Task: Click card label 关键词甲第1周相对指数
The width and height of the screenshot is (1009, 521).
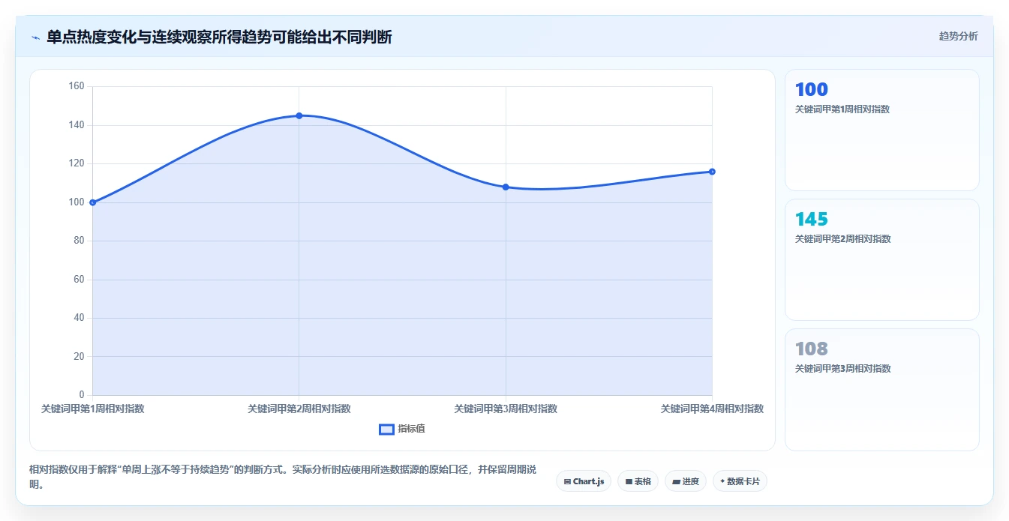Action: click(842, 109)
